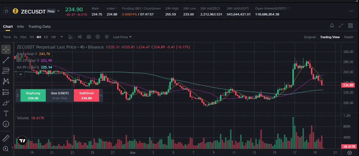
Task: Click the 24h High value 255.59
Action: [x=171, y=14]
